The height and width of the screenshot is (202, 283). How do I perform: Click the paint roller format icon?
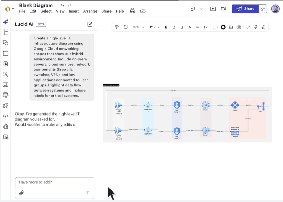pos(117,27)
